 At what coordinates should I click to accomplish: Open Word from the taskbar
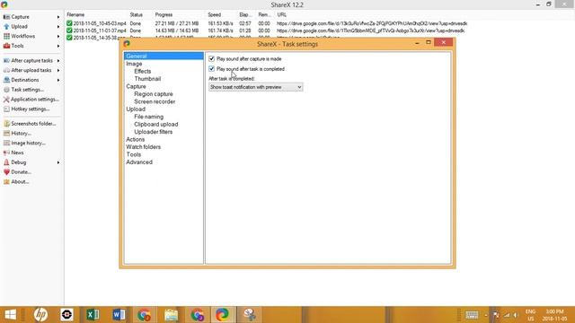click(x=119, y=315)
